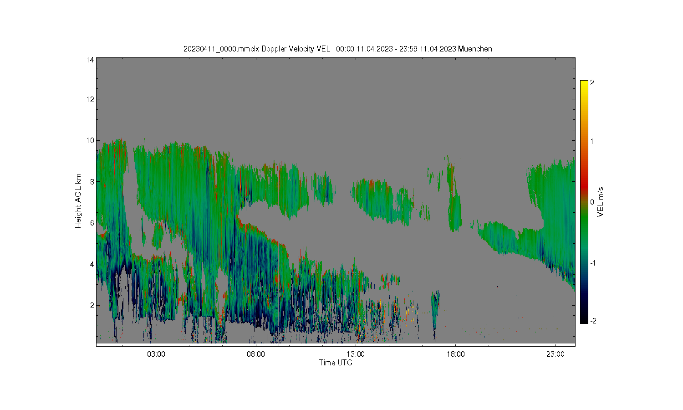
Task: Click the colorbar's value label 0
Action: [x=592, y=202]
